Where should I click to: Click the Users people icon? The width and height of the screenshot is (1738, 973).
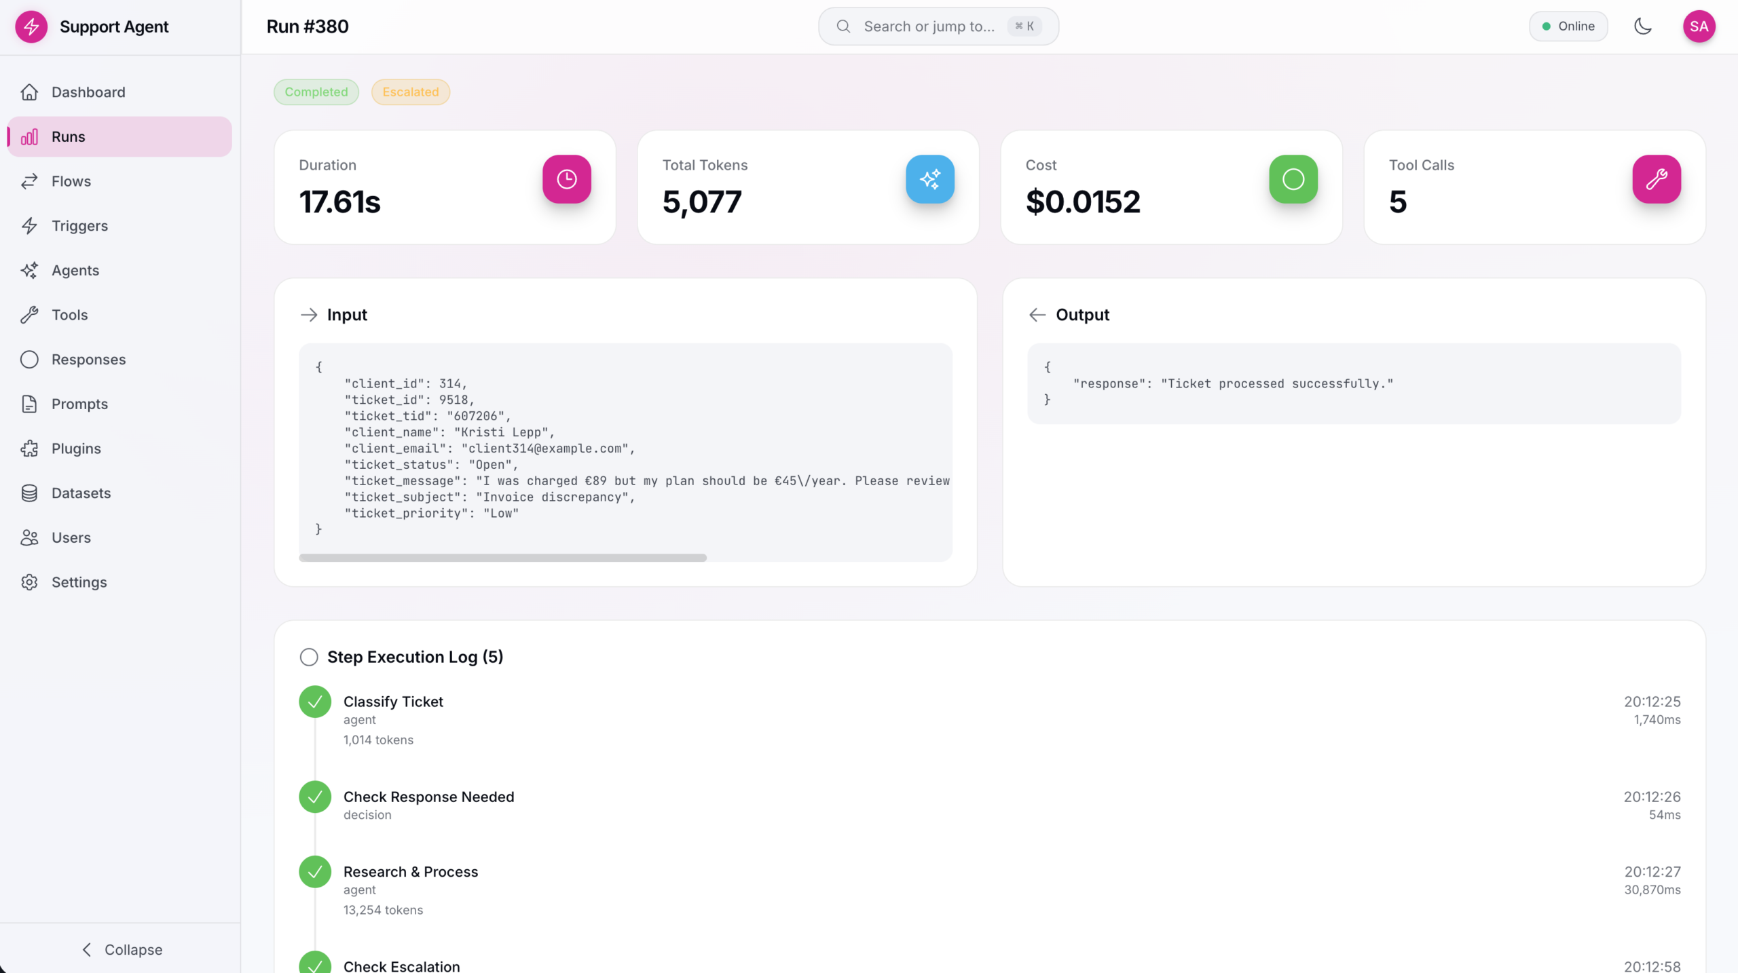[29, 538]
